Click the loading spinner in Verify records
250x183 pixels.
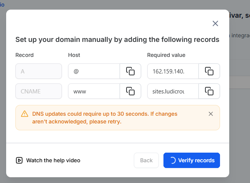[x=172, y=160]
